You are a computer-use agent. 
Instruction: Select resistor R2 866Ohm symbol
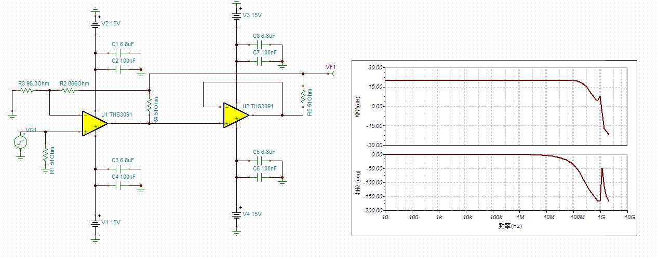pyautogui.click(x=69, y=90)
